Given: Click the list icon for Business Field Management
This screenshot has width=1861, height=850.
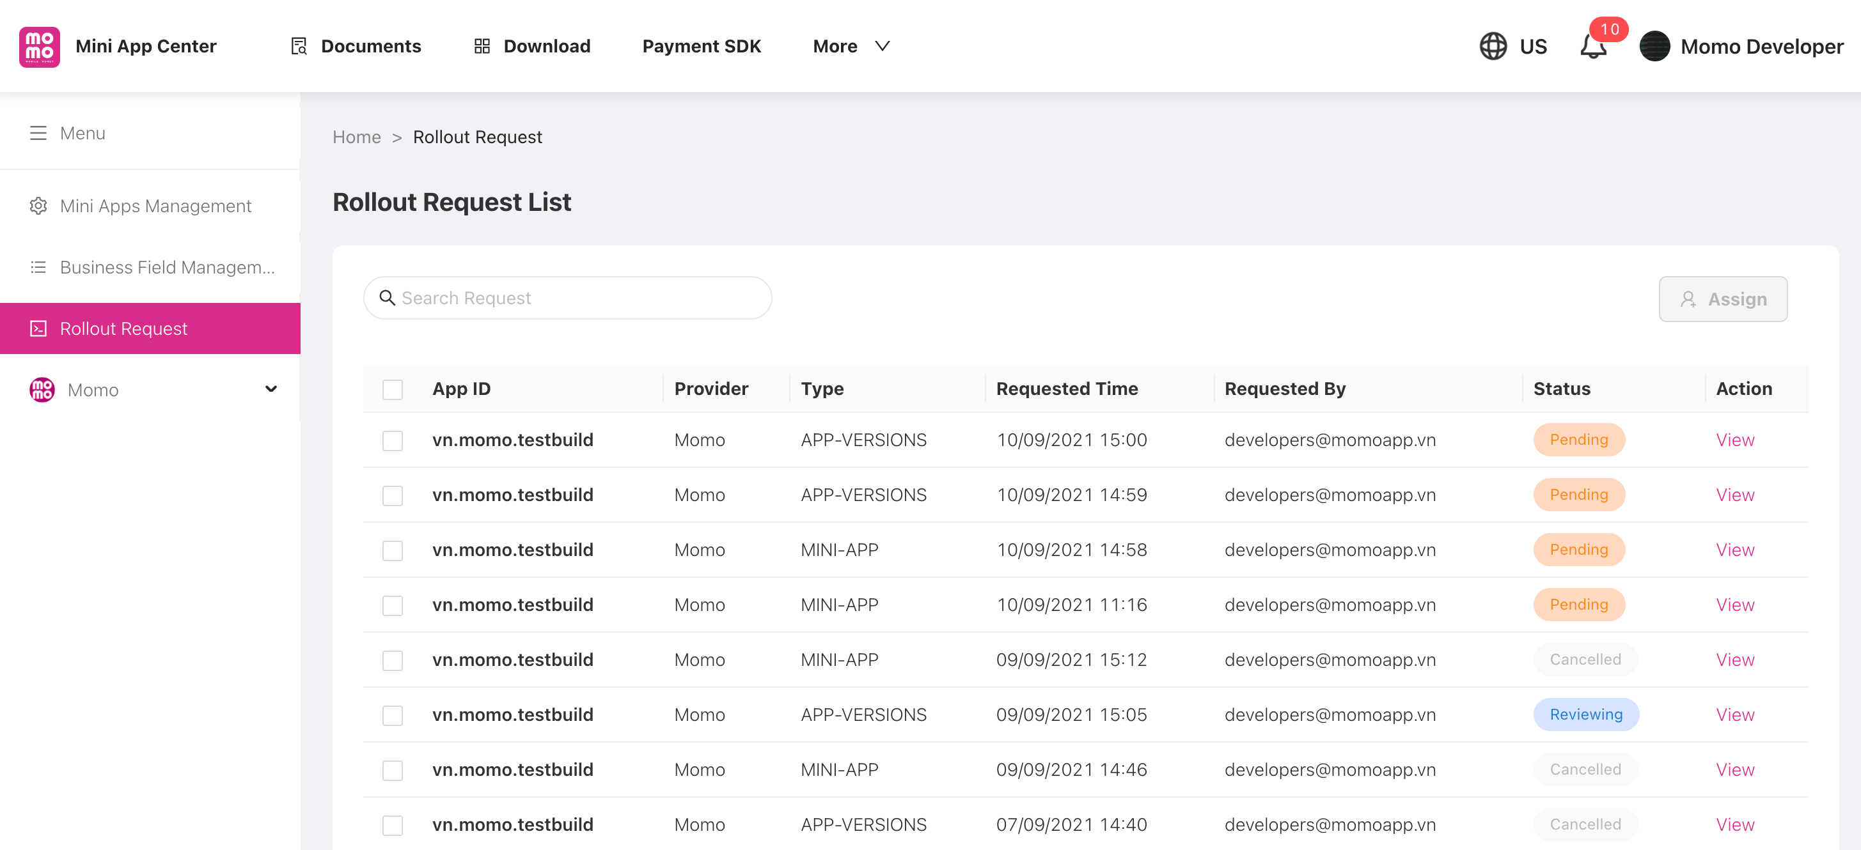Looking at the screenshot, I should (x=38, y=267).
